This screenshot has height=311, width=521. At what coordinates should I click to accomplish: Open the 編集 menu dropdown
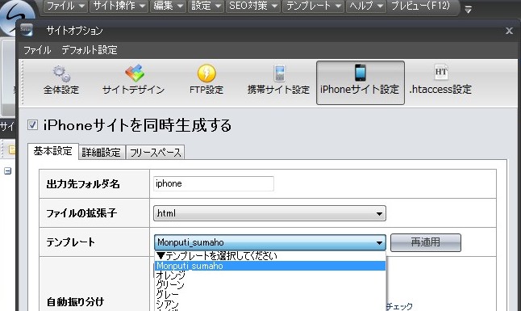[x=168, y=6]
